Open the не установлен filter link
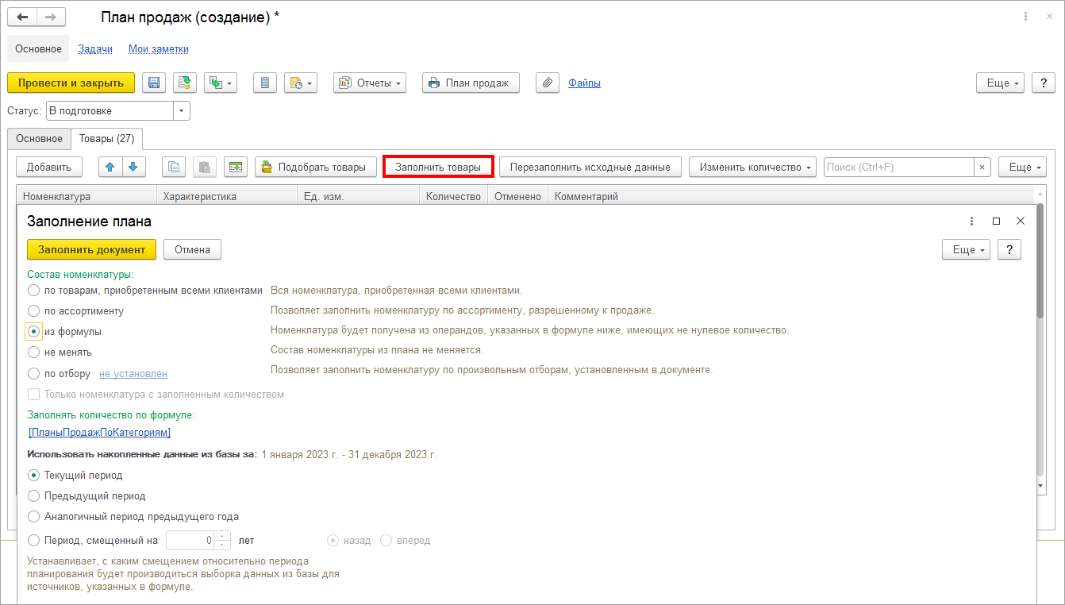Viewport: 1065px width, 605px height. click(x=133, y=373)
